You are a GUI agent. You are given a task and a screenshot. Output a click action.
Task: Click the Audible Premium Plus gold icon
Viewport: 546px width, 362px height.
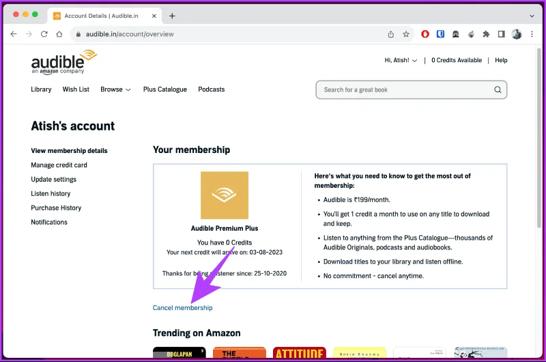(225, 195)
